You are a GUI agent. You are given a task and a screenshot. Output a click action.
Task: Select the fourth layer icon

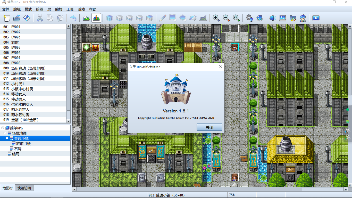[x=140, y=18]
